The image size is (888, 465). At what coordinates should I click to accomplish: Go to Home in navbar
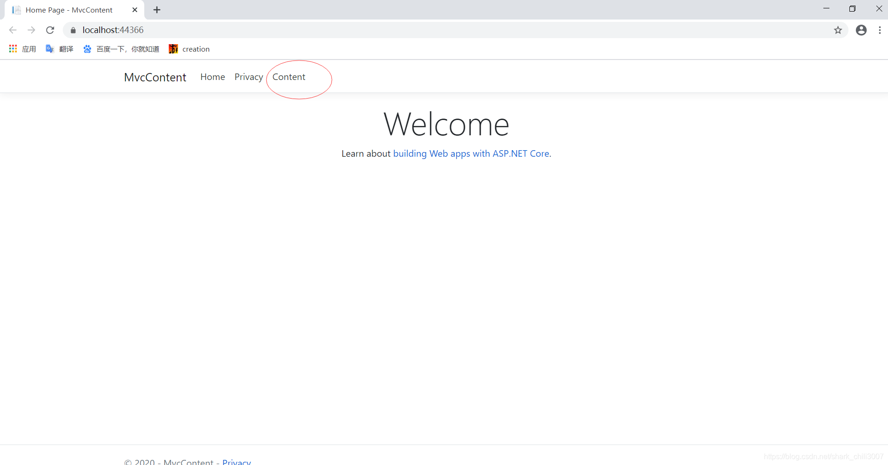pos(212,77)
